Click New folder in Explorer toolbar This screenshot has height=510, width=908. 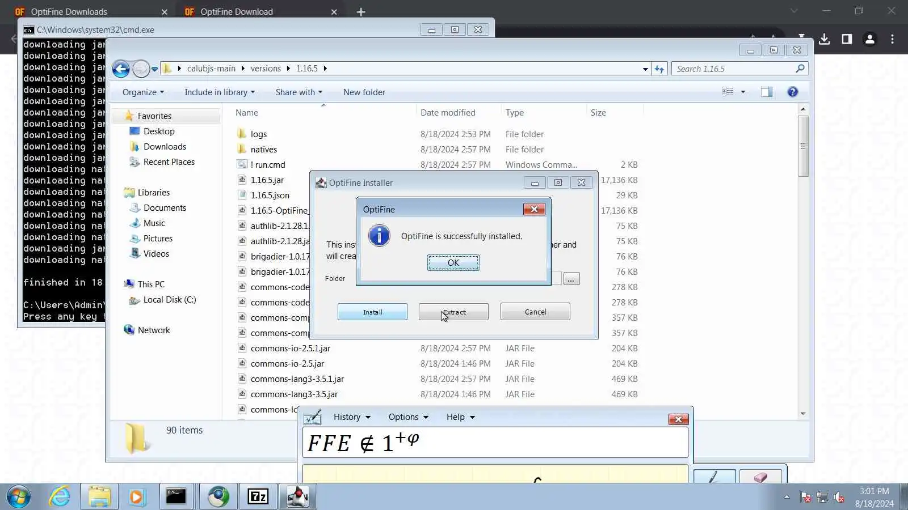point(364,92)
